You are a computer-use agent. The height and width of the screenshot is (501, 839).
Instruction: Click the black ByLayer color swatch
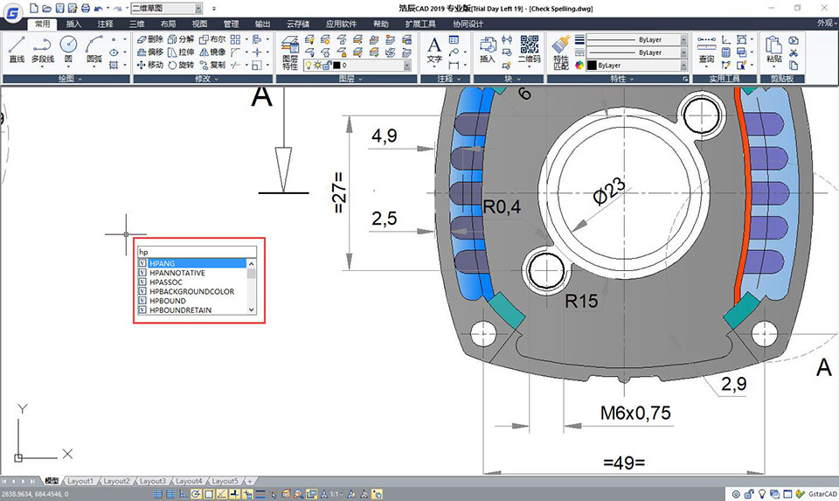pyautogui.click(x=592, y=66)
